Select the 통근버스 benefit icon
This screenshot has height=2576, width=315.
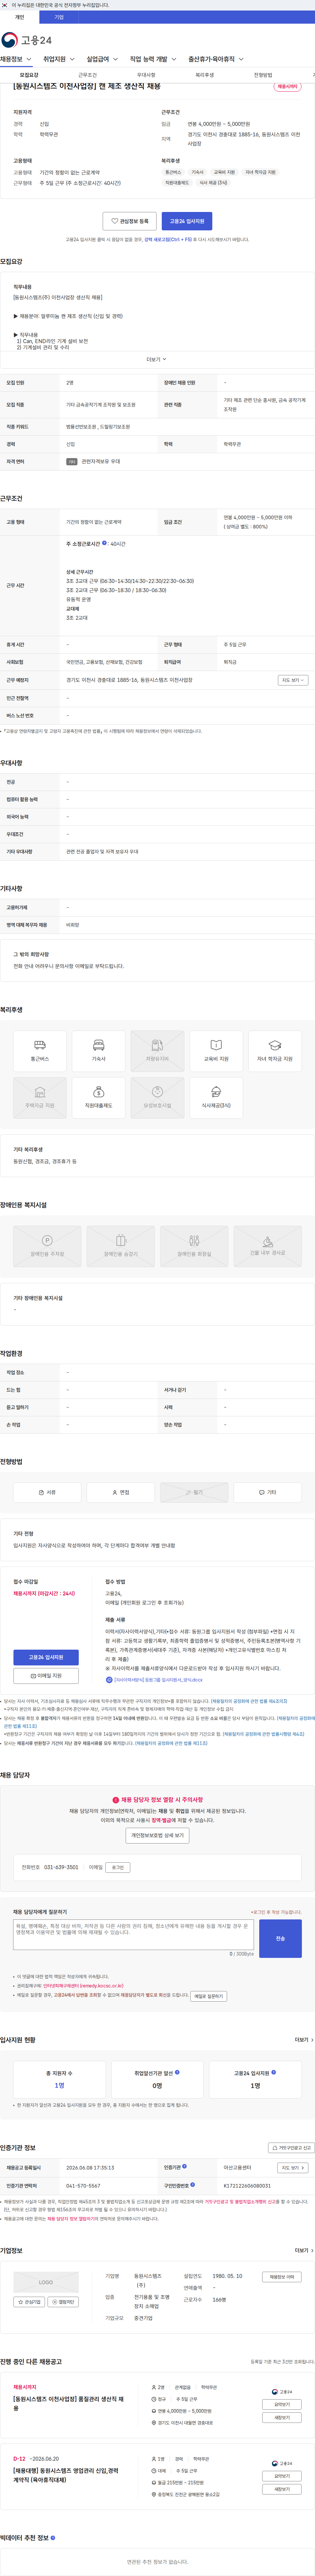tap(40, 1051)
